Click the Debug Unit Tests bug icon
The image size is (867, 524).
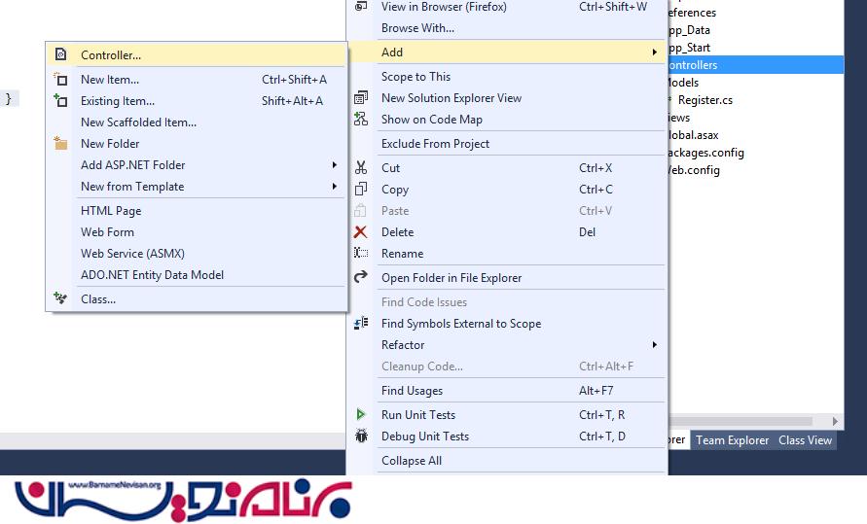[x=361, y=437]
